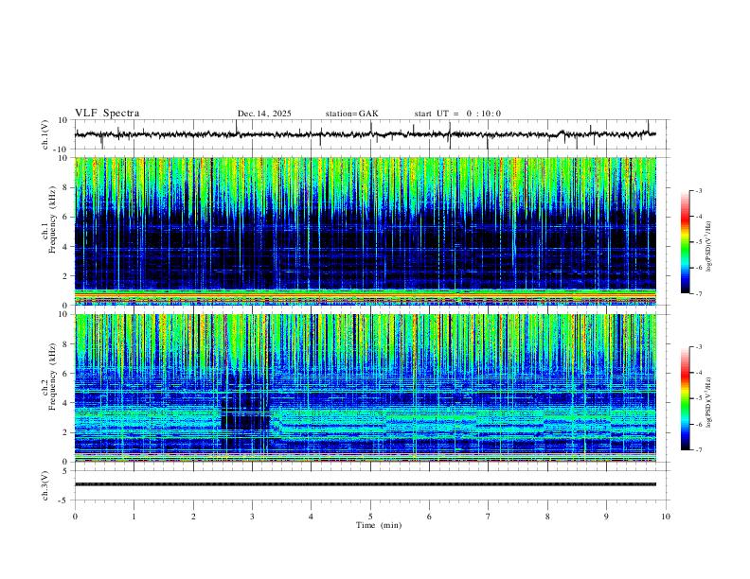Click the time axis tick label "0"

pos(75,517)
